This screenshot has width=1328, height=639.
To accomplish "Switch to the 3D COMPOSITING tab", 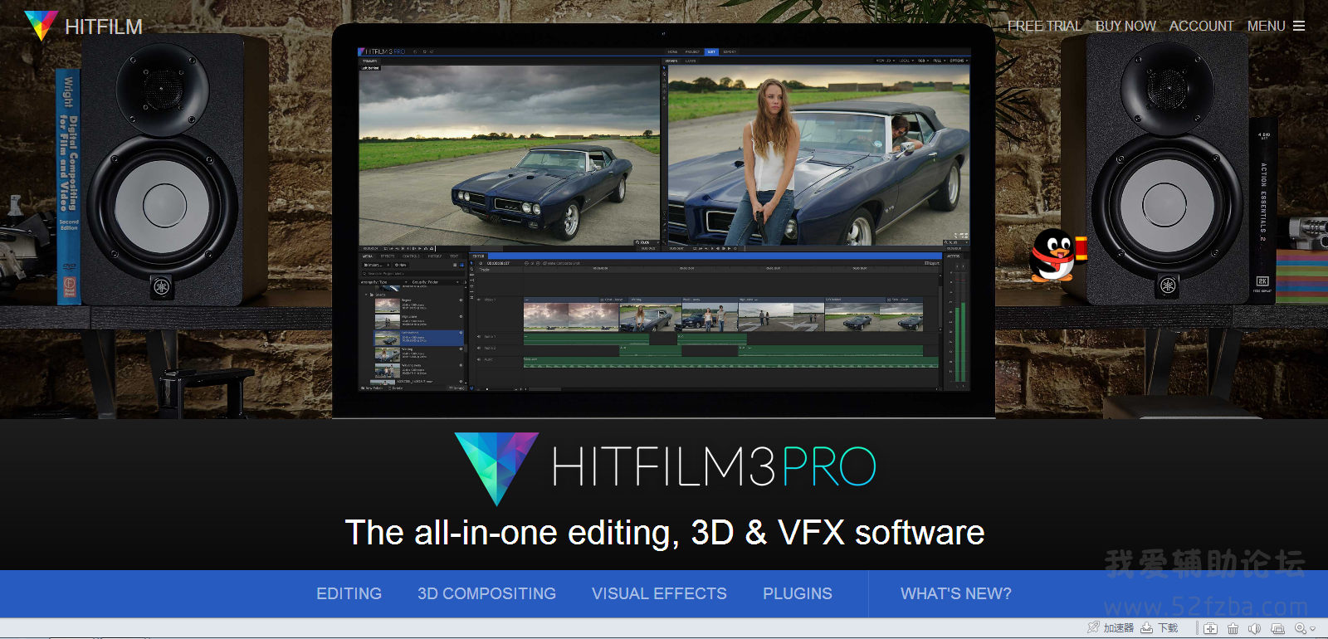I will [486, 593].
